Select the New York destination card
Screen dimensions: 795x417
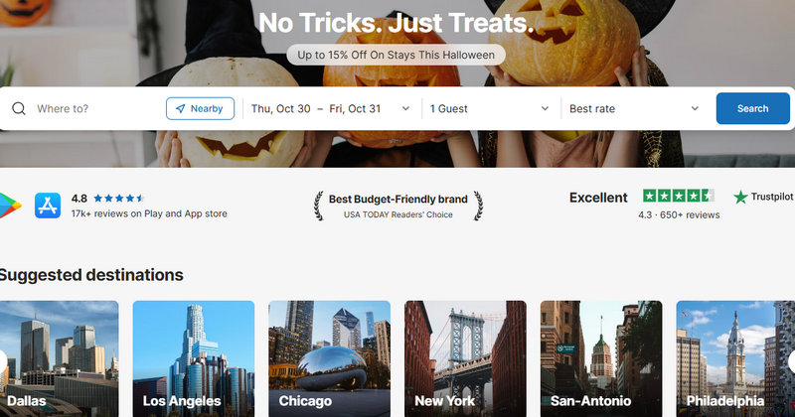coord(465,358)
